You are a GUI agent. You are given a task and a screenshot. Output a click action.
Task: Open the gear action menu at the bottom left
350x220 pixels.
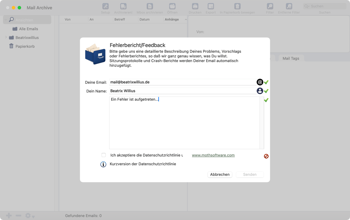[x=29, y=216]
